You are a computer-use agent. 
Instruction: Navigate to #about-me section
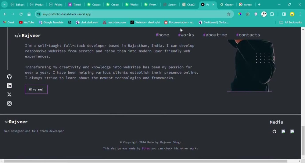point(215,35)
